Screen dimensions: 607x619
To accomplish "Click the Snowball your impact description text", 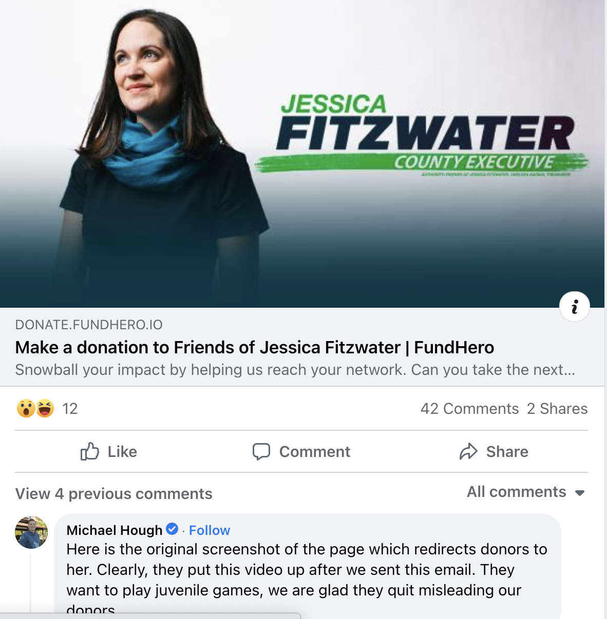I will (x=295, y=369).
